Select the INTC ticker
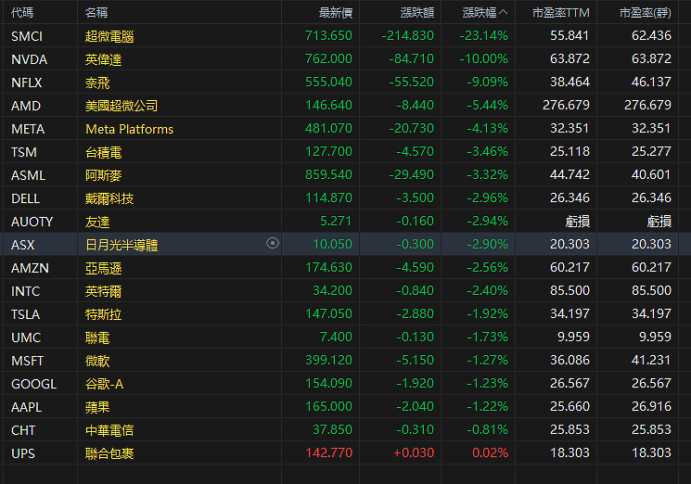This screenshot has width=691, height=484. (x=26, y=291)
